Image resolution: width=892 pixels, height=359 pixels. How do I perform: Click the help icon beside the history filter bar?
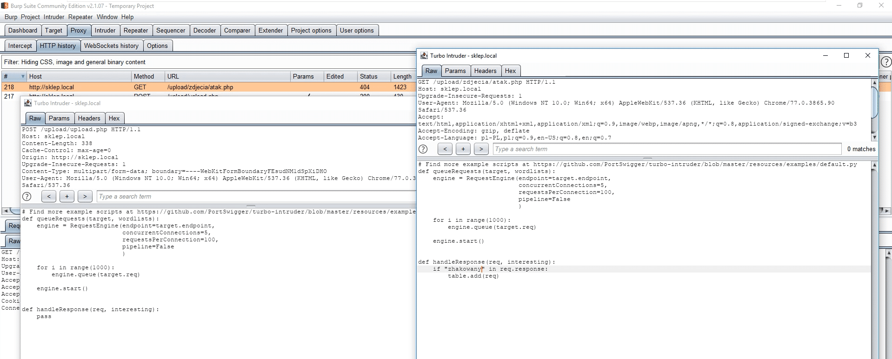click(x=886, y=62)
